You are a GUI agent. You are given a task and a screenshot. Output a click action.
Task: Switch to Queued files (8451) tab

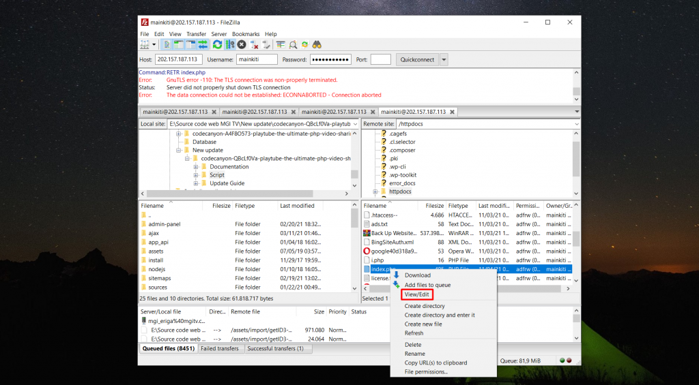[169, 348]
